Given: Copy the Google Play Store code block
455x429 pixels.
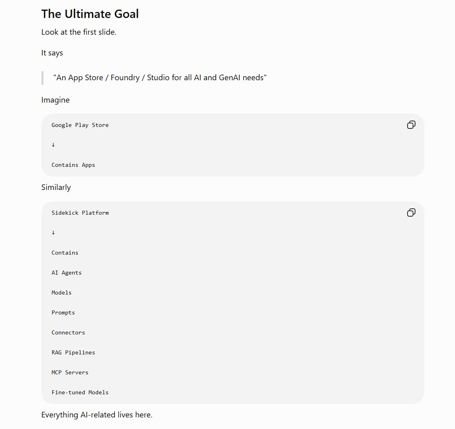Looking at the screenshot, I should [x=411, y=125].
